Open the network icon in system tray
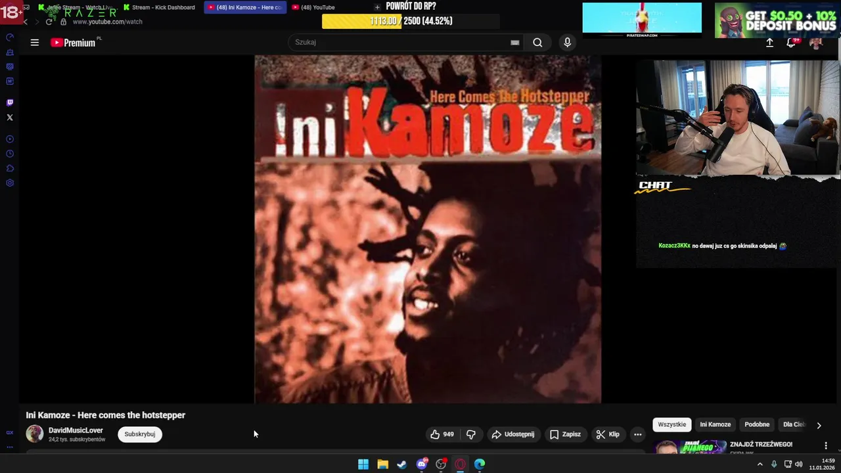 click(x=788, y=464)
